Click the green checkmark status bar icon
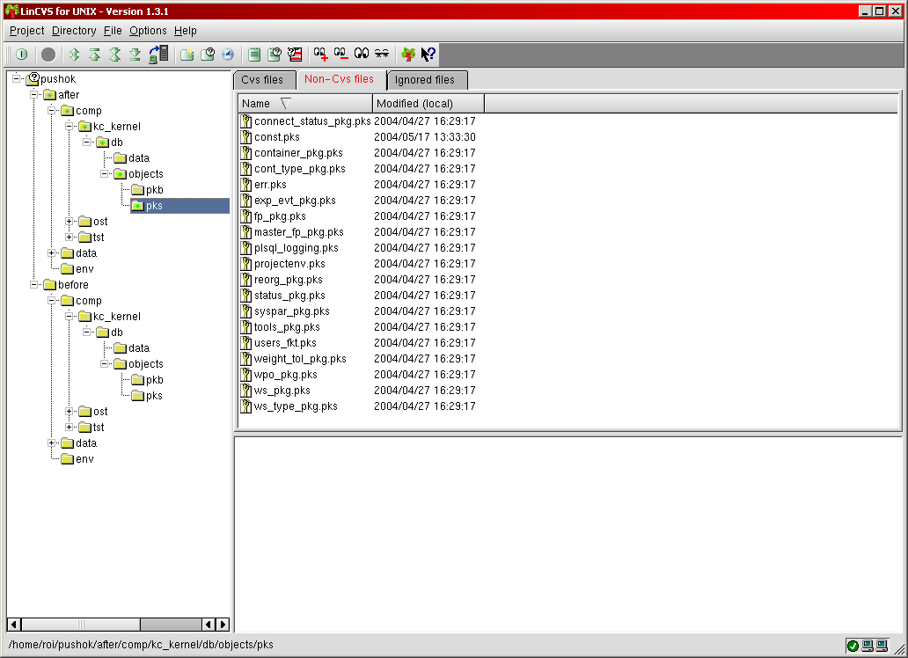Viewport: 908px width, 658px height. pos(853,646)
